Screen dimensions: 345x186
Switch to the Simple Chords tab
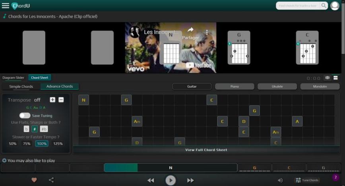(21, 86)
